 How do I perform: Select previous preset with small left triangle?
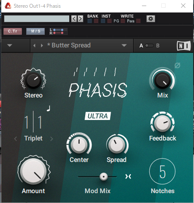tap(34, 46)
